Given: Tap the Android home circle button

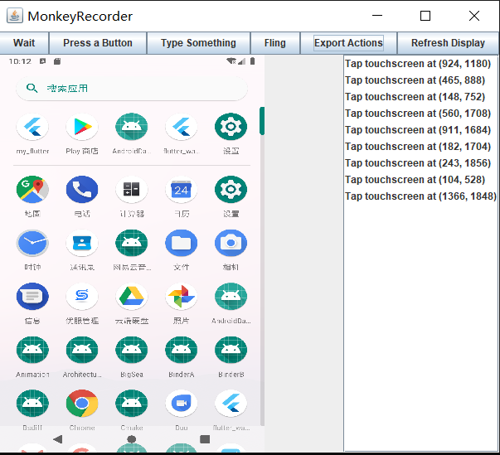Looking at the screenshot, I should pyautogui.click(x=131, y=439).
